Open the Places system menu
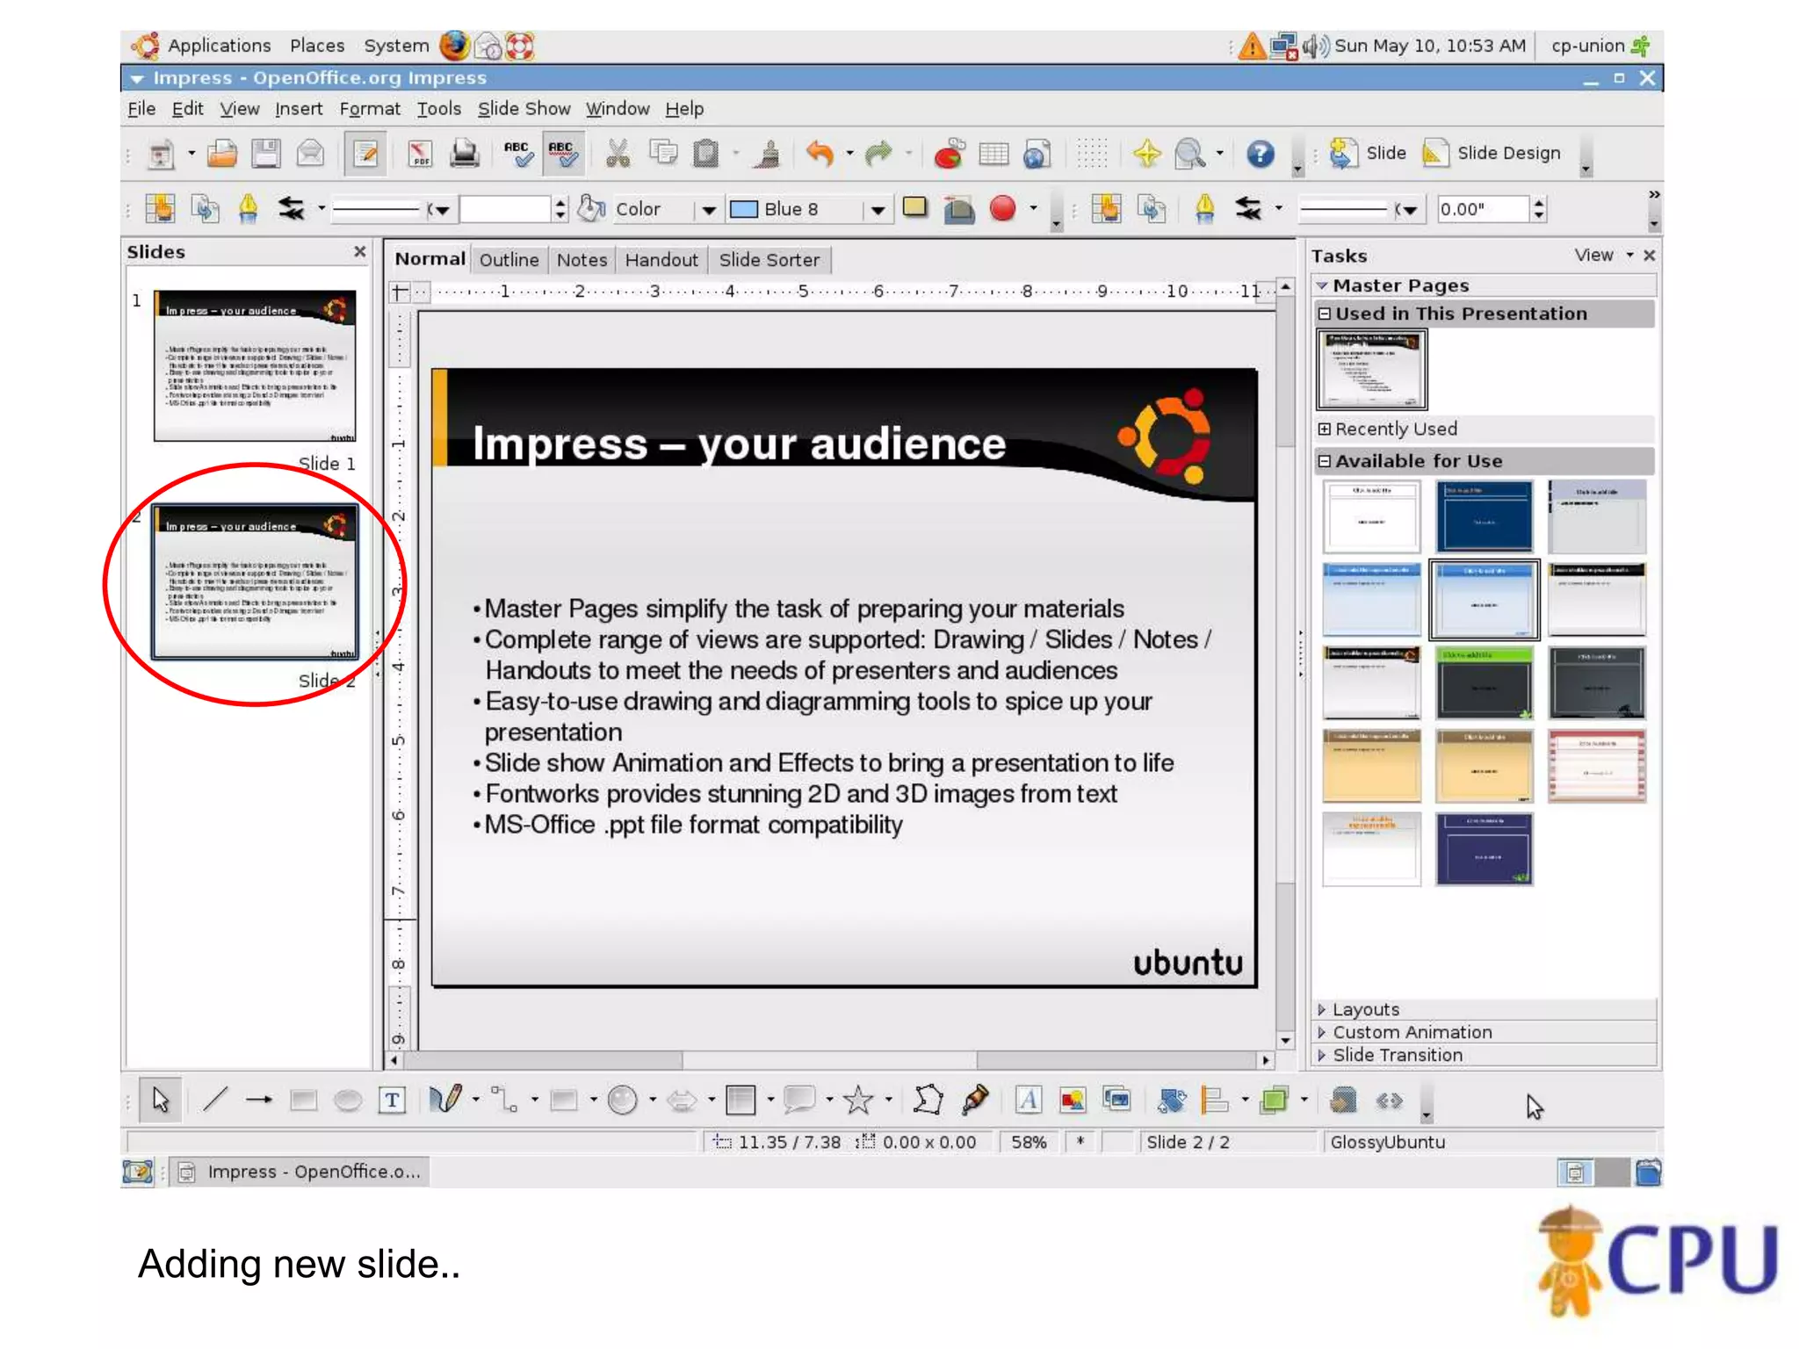This screenshot has width=1799, height=1349. pyautogui.click(x=317, y=46)
